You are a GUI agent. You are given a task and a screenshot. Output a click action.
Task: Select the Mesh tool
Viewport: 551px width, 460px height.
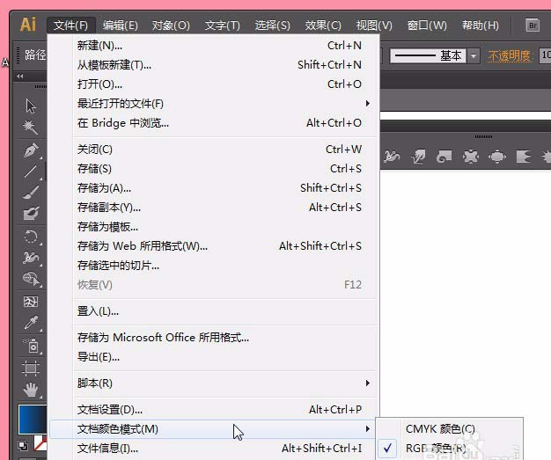click(31, 302)
